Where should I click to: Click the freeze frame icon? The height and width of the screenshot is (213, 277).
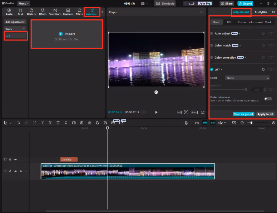tap(74, 123)
